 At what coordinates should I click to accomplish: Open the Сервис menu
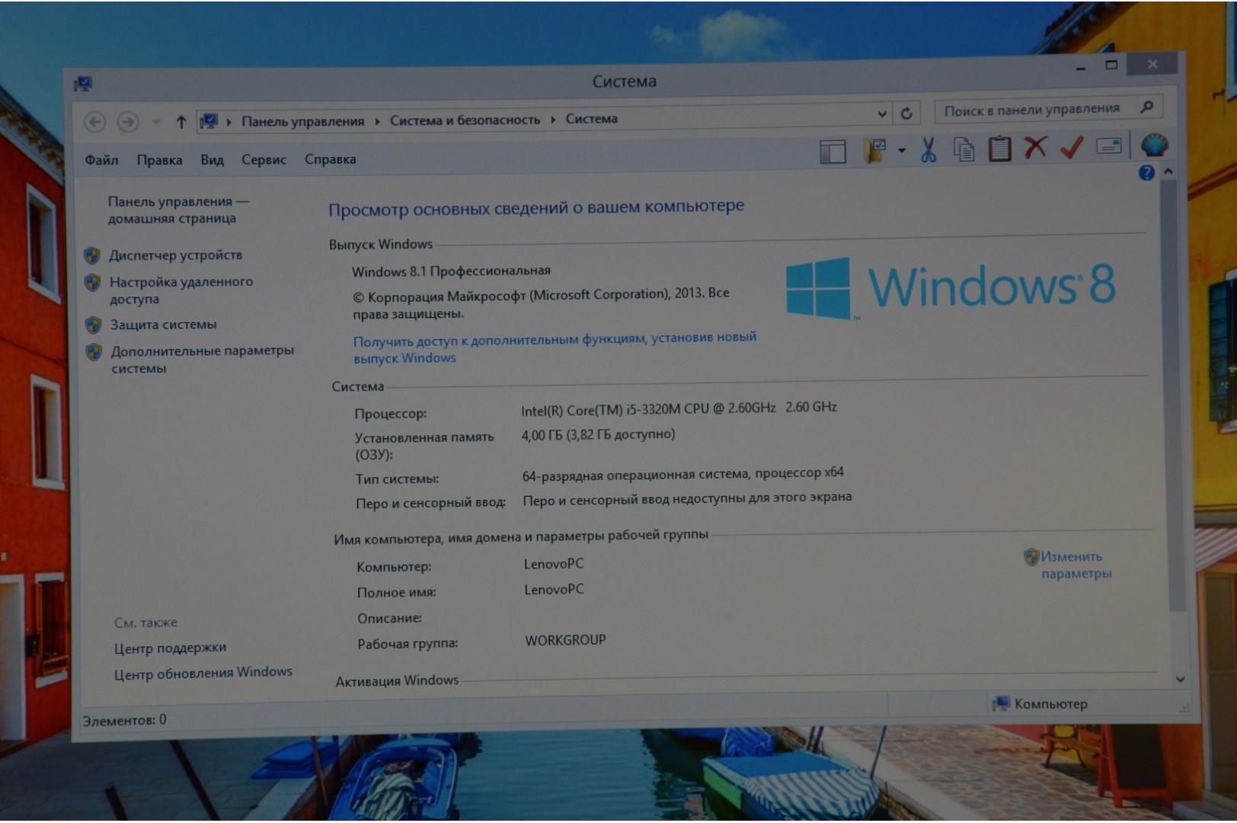[x=264, y=160]
